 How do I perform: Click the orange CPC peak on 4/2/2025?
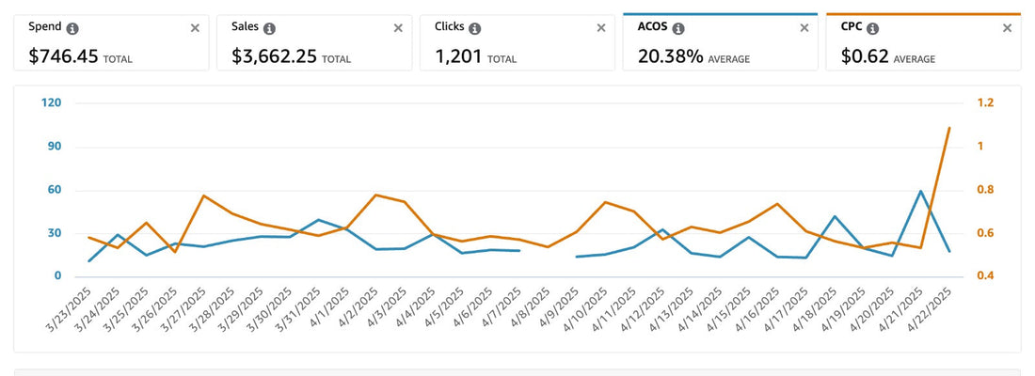[376, 196]
